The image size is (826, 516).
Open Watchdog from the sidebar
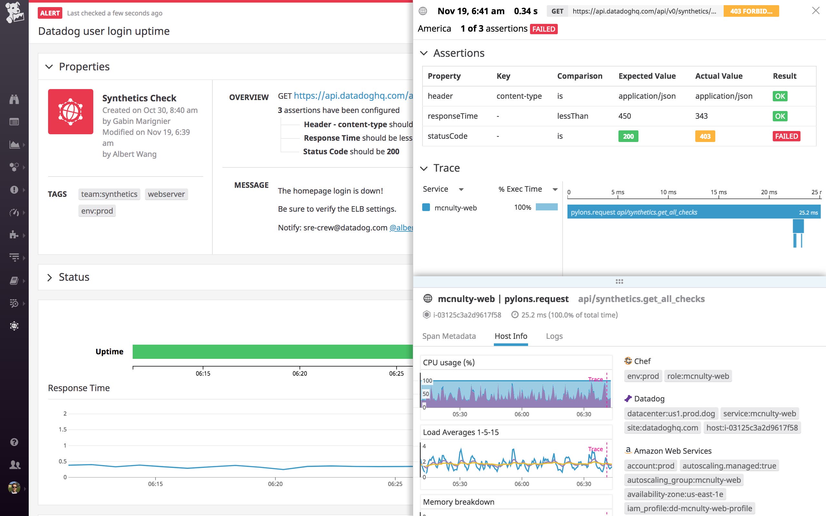[x=14, y=99]
